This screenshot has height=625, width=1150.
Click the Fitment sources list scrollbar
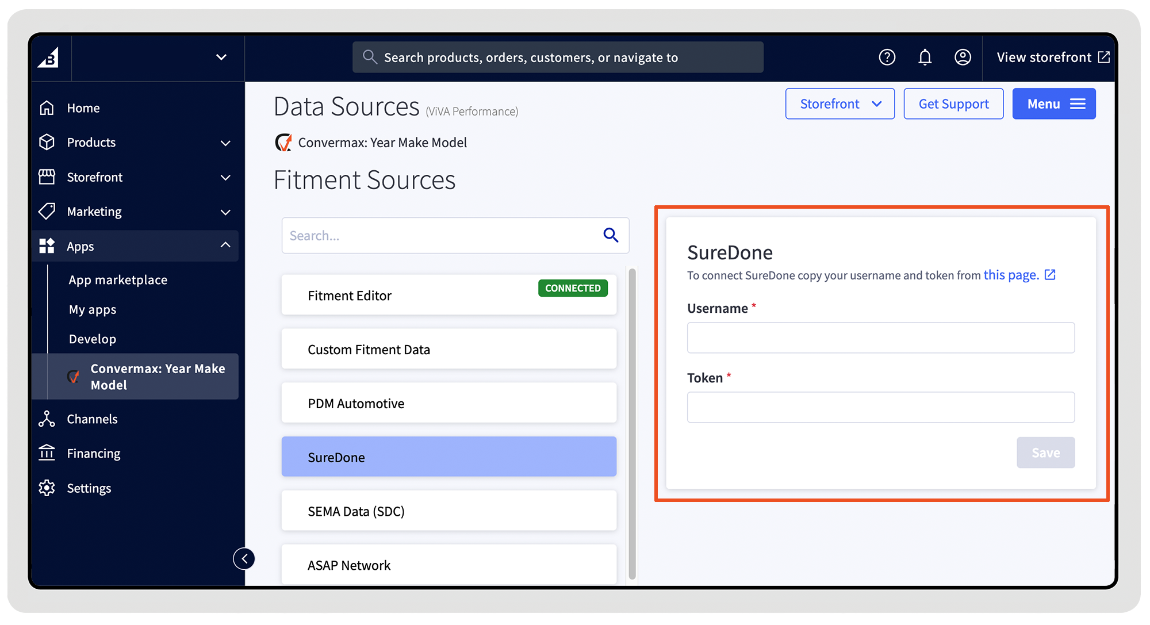tap(632, 424)
